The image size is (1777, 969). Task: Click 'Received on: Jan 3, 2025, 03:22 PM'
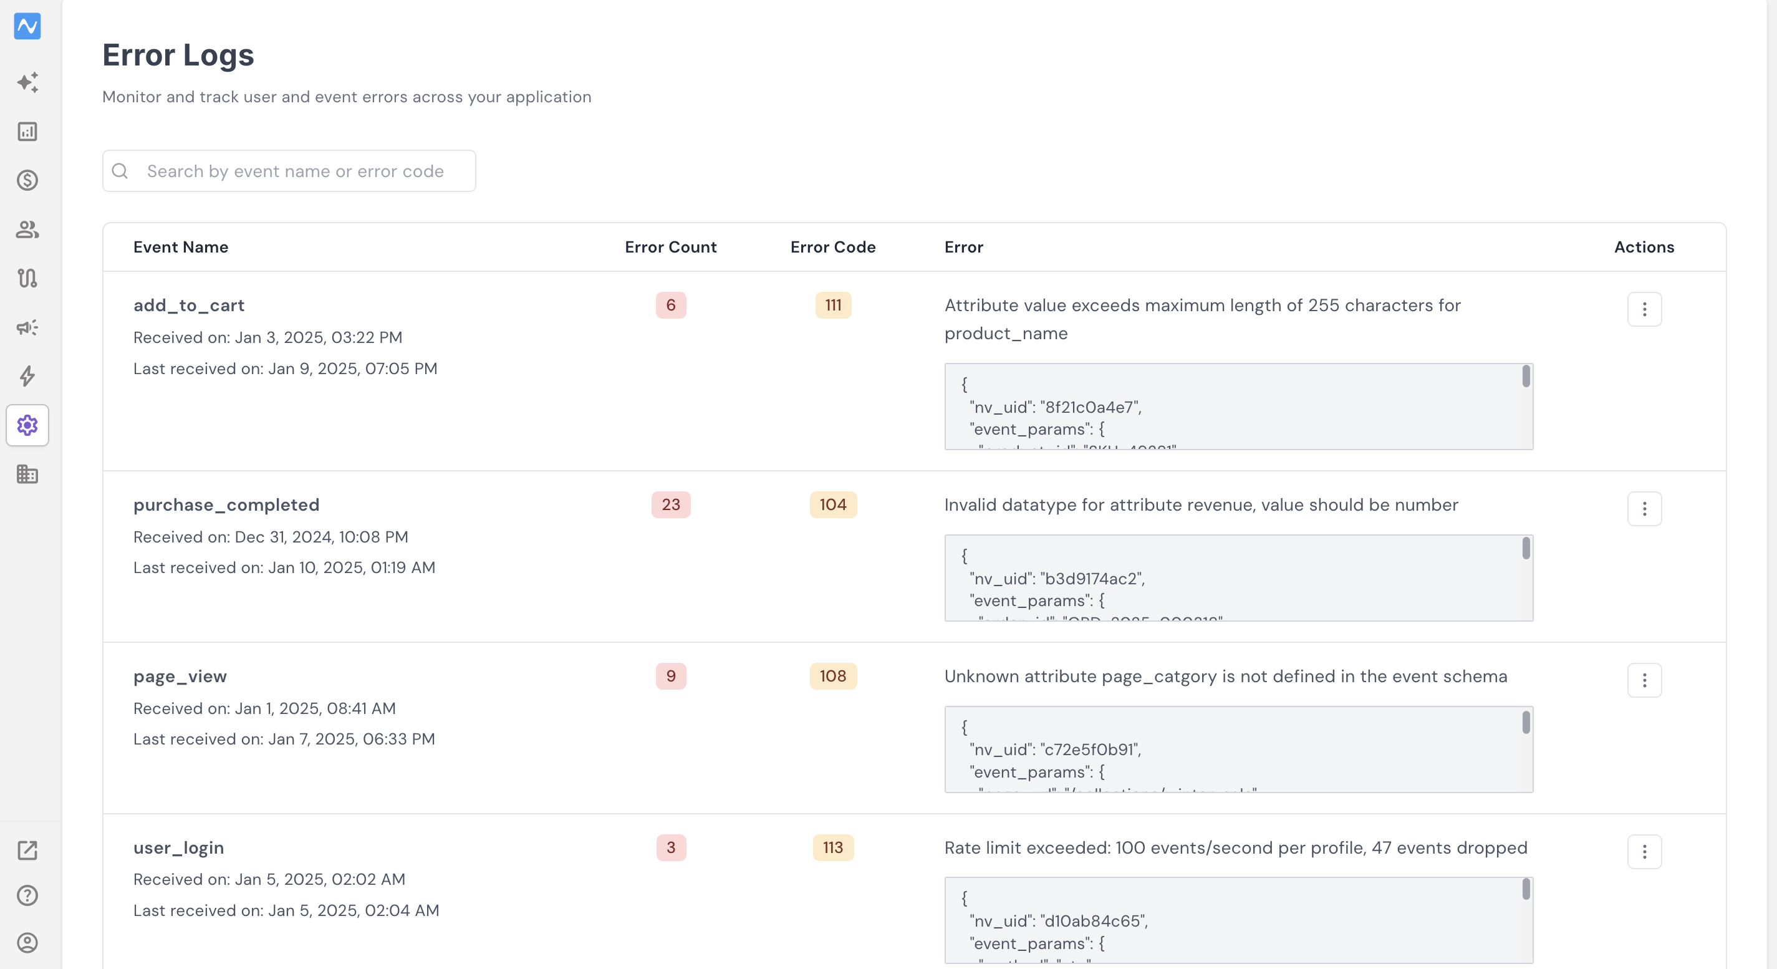click(267, 337)
